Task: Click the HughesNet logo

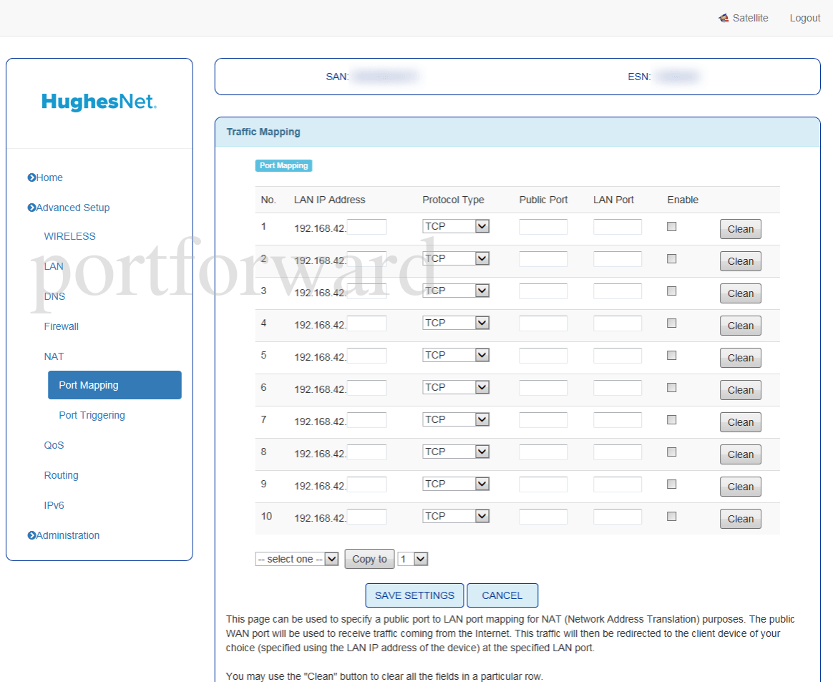Action: [x=99, y=102]
